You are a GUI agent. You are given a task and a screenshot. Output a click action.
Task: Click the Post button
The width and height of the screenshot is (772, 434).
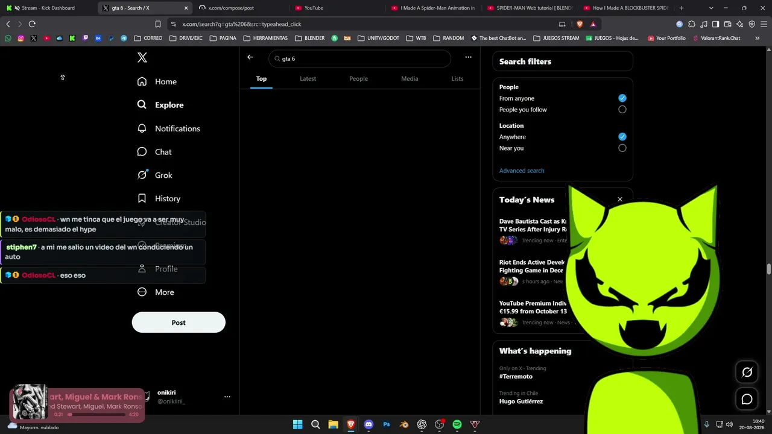coord(179,322)
